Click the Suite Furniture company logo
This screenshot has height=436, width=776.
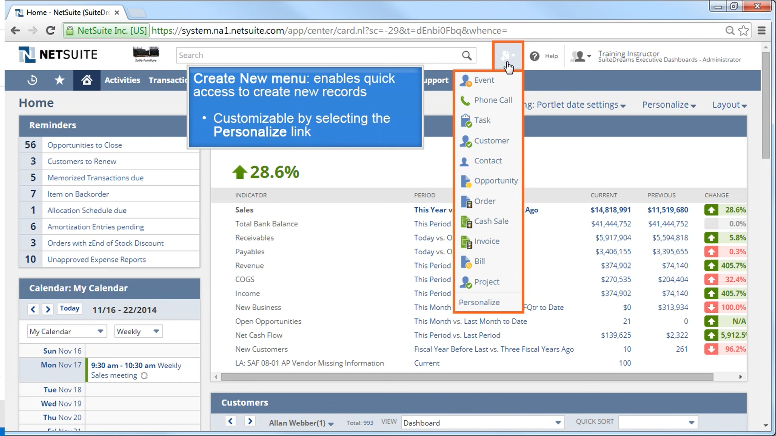146,54
